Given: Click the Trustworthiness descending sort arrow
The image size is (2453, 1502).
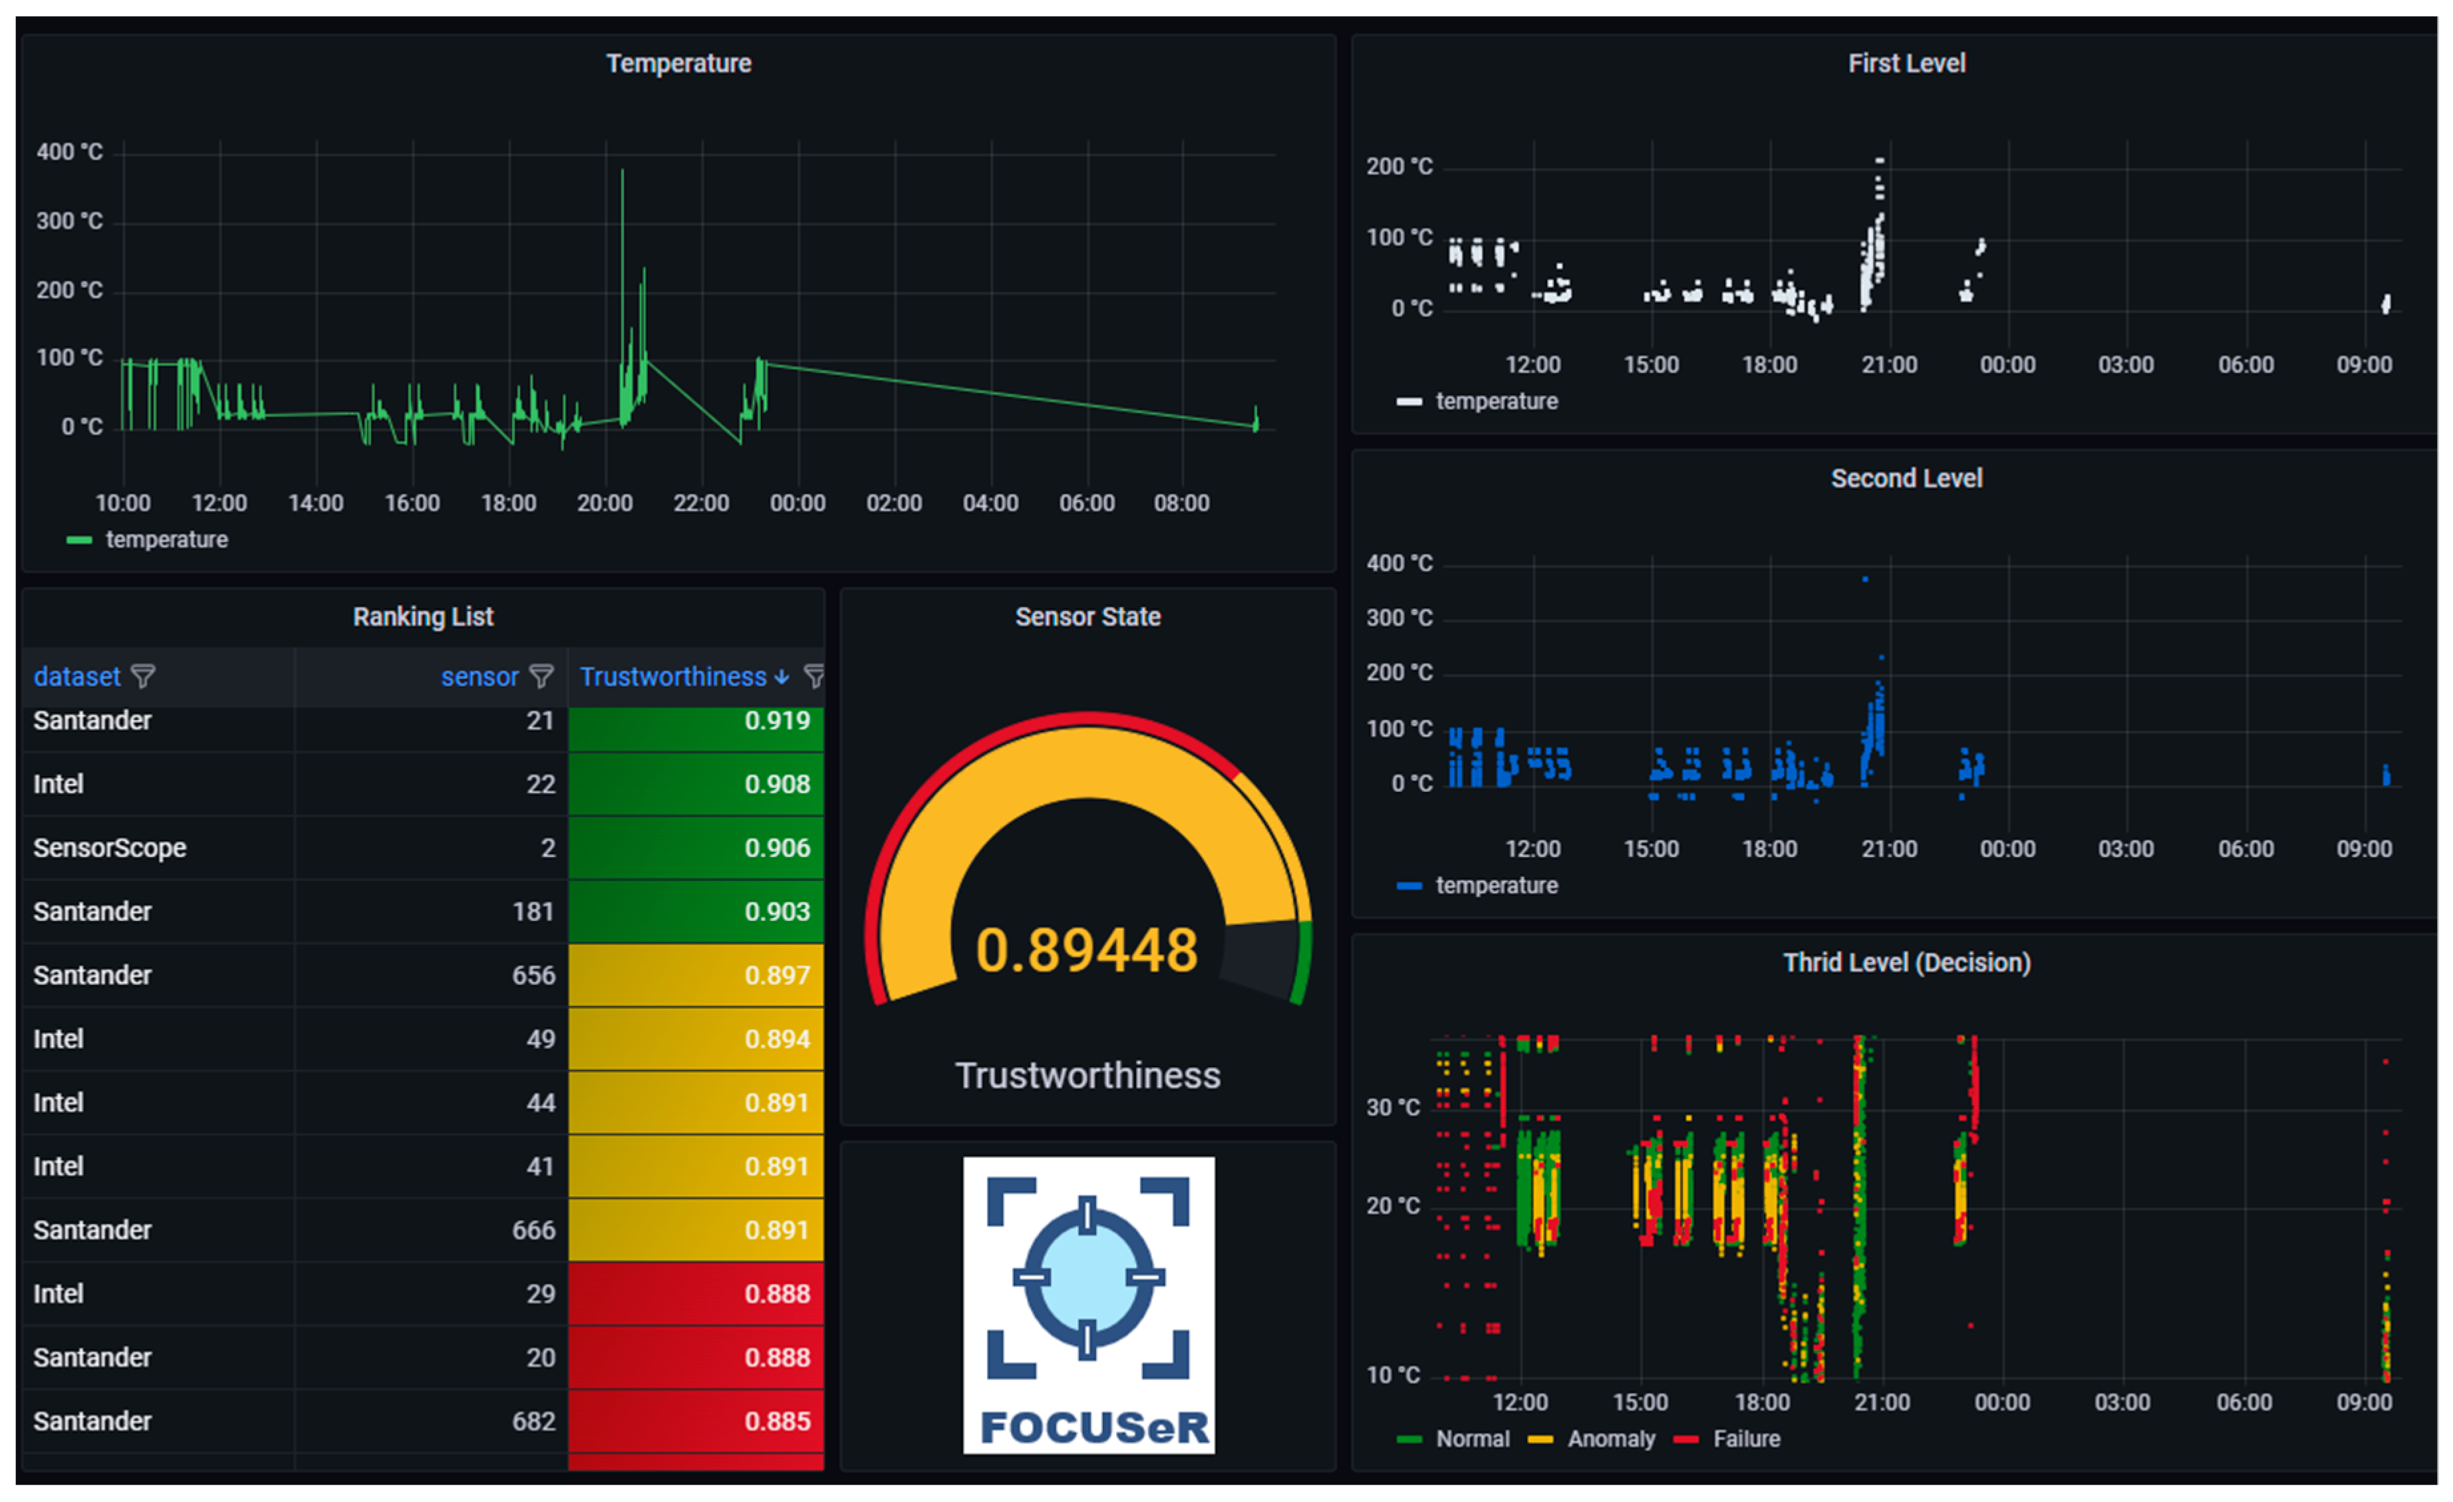Looking at the screenshot, I should pyautogui.click(x=782, y=677).
